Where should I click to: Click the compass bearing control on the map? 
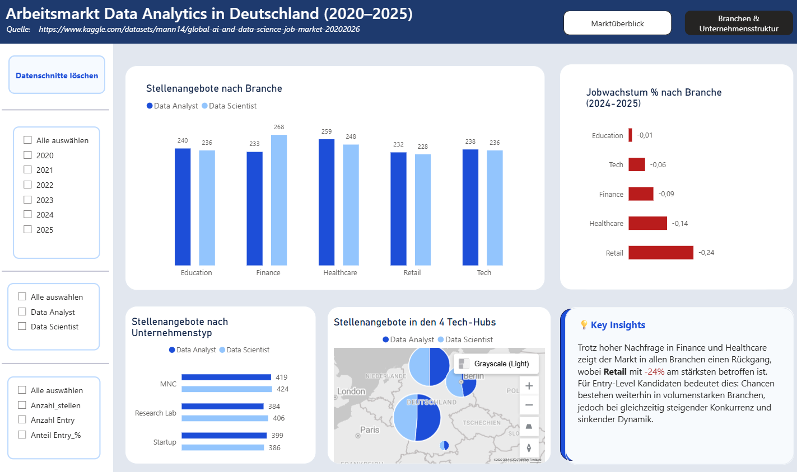coord(529,447)
